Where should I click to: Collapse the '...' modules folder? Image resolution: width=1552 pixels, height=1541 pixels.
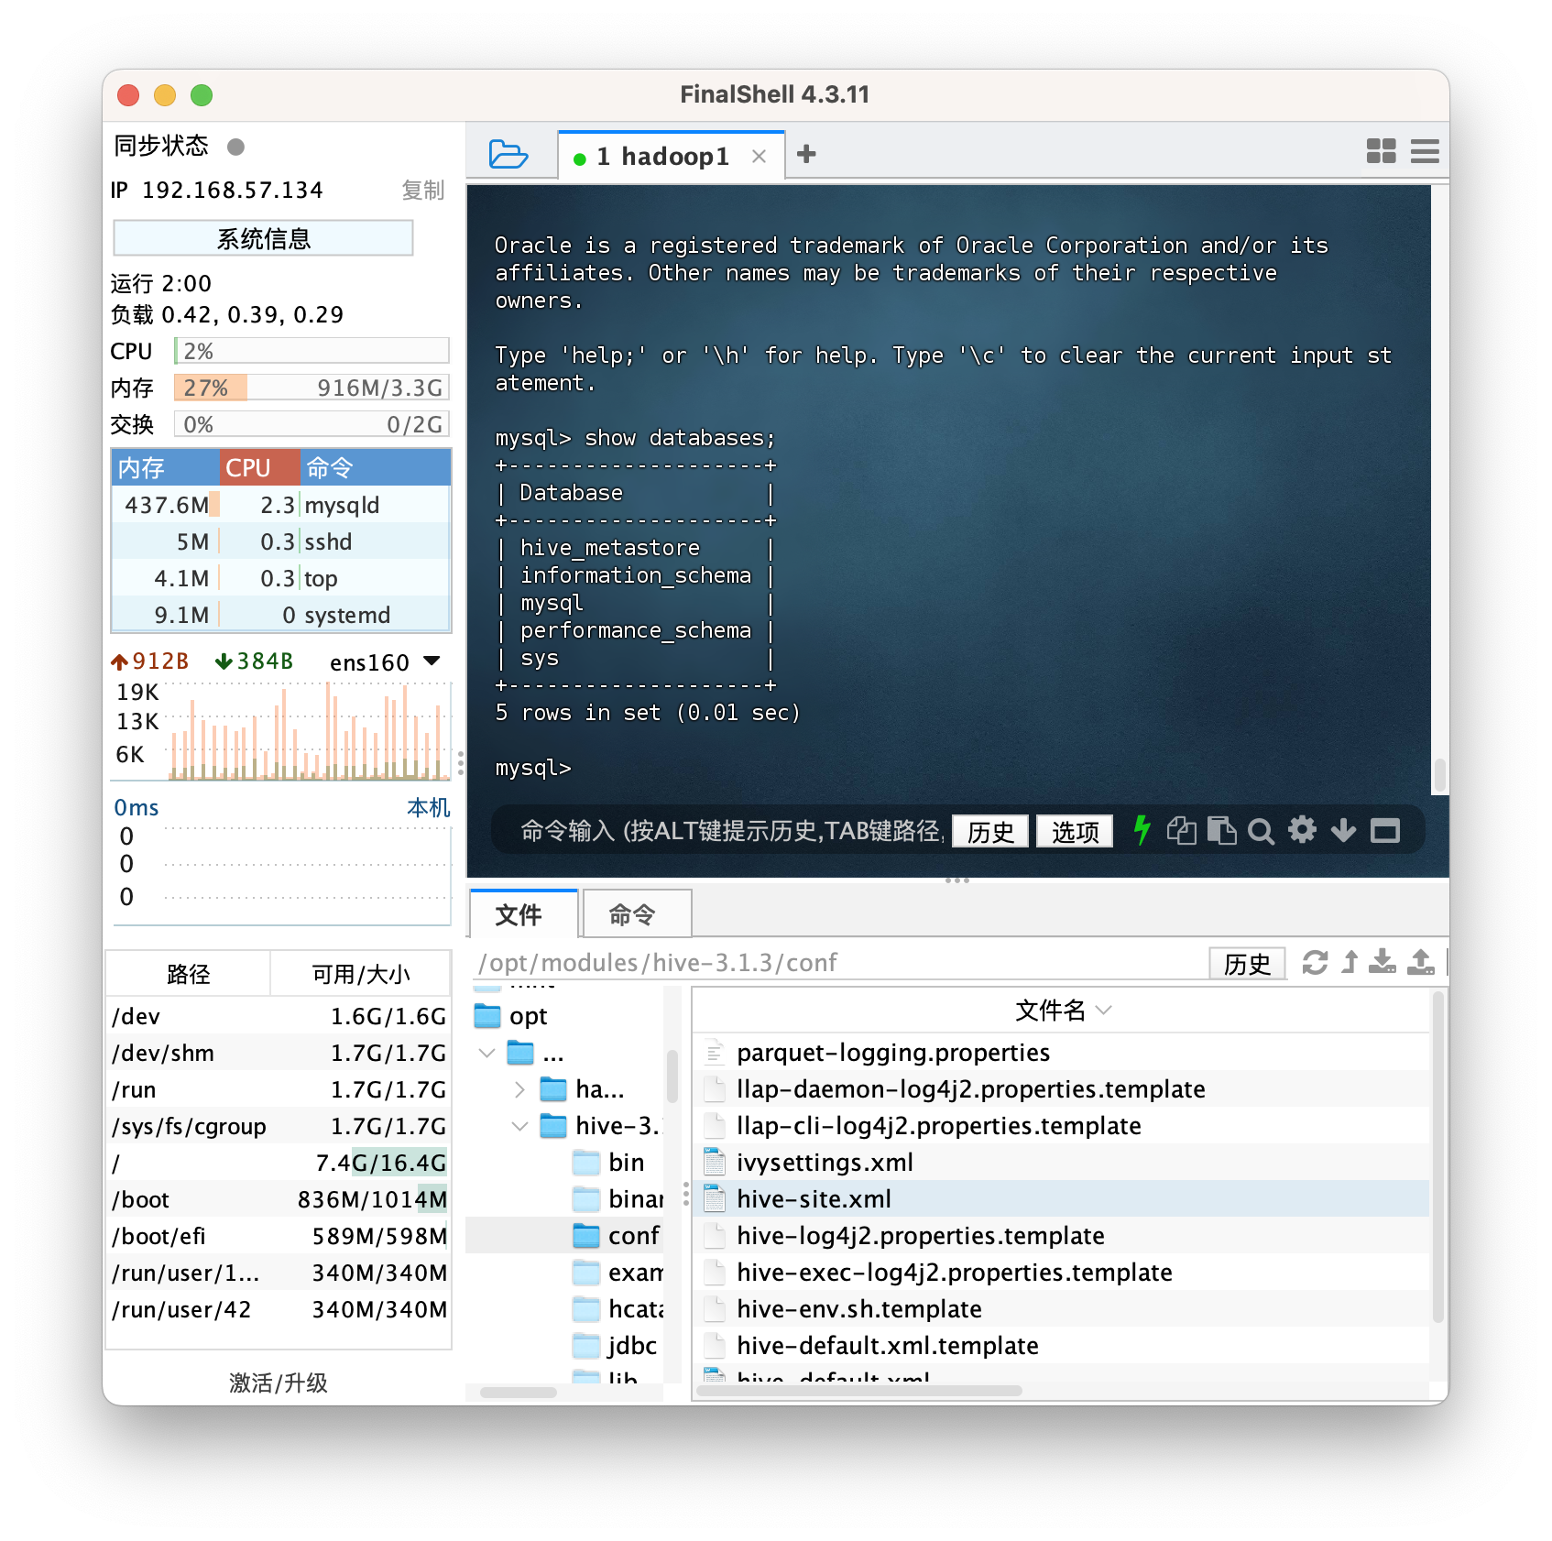tap(487, 1054)
